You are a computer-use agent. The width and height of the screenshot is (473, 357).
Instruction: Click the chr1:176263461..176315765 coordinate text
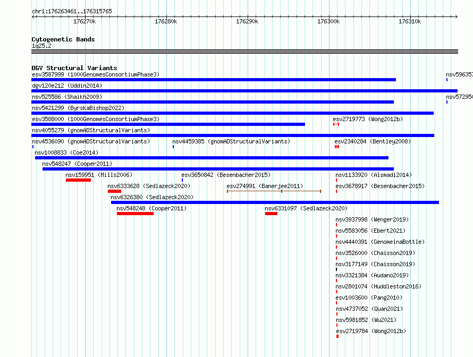[72, 11]
